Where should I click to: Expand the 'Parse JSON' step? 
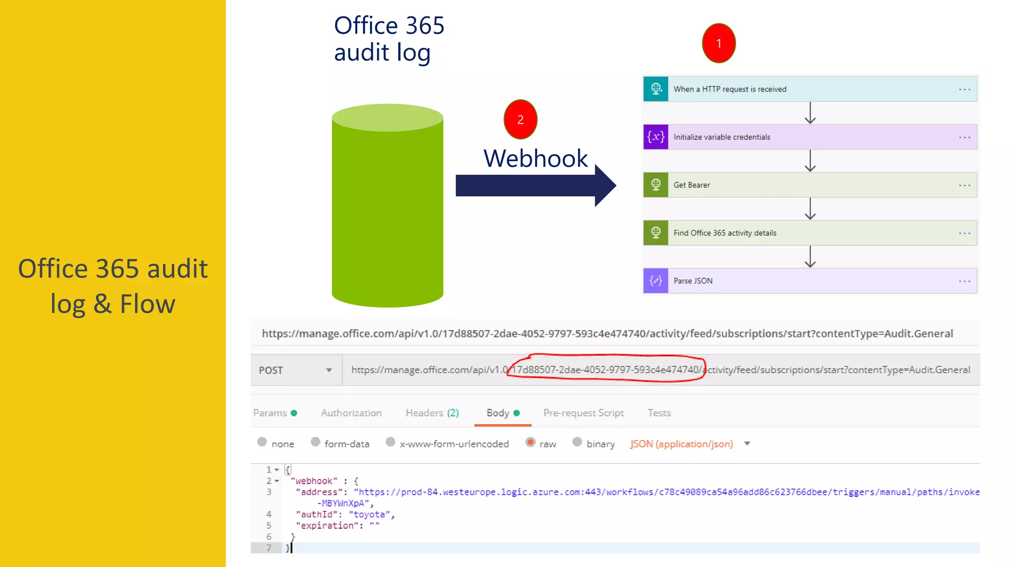pos(810,281)
